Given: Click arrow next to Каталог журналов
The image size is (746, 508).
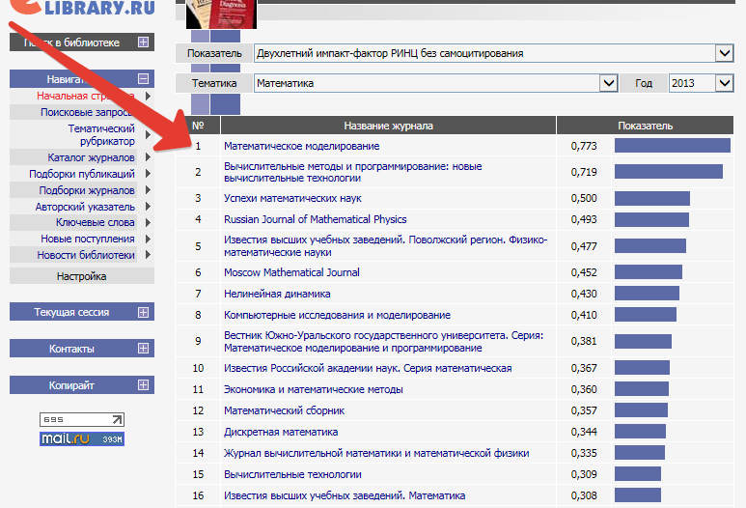Looking at the screenshot, I should point(148,157).
